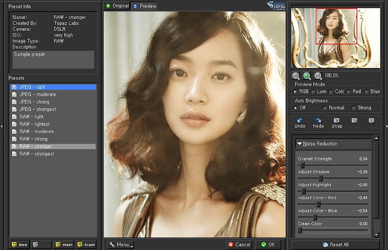The height and width of the screenshot is (250, 388).
Task: Click the Topaz logo
Action: pyautogui.click(x=276, y=5)
